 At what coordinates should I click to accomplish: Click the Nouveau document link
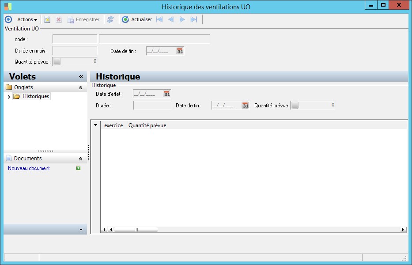[x=29, y=168]
